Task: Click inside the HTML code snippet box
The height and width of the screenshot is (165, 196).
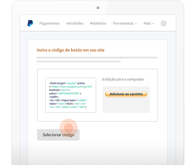Action: pos(70,95)
